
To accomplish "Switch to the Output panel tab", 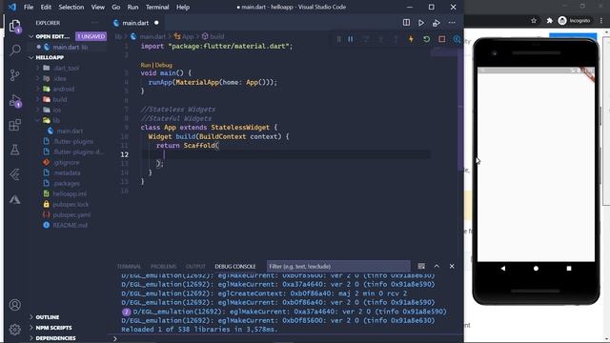I will pyautogui.click(x=195, y=267).
